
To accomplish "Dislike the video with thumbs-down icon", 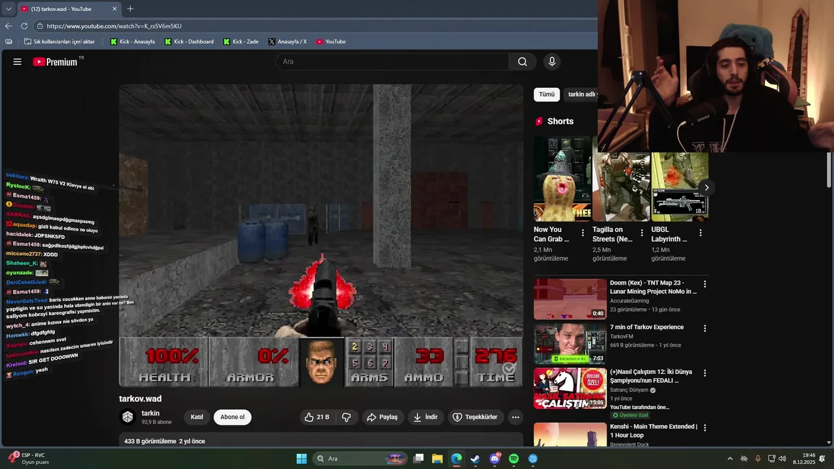I will (x=347, y=417).
